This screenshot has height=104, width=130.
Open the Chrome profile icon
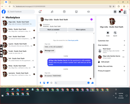(x=124, y=6)
